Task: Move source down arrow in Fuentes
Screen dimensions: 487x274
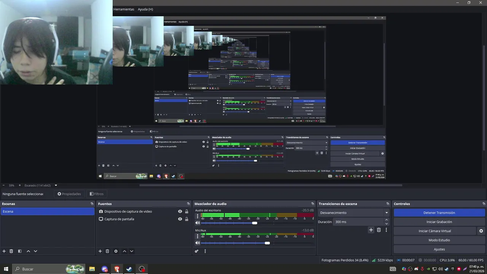Action: tap(132, 251)
